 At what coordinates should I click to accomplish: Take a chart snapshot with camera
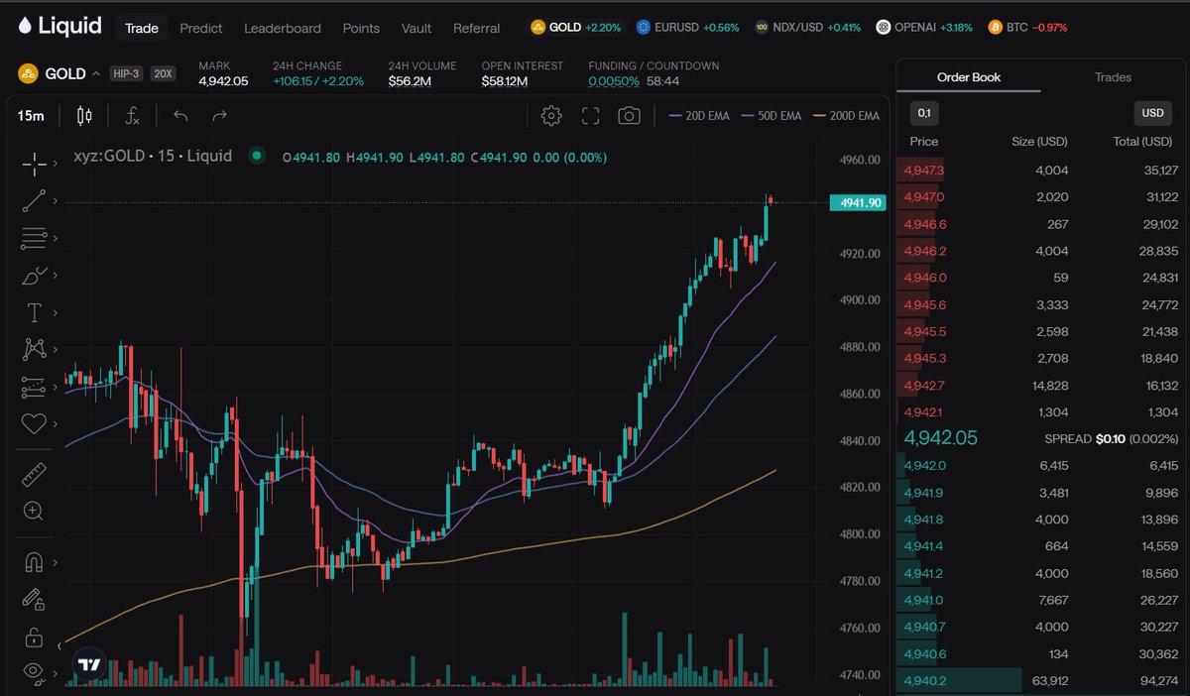(x=629, y=116)
